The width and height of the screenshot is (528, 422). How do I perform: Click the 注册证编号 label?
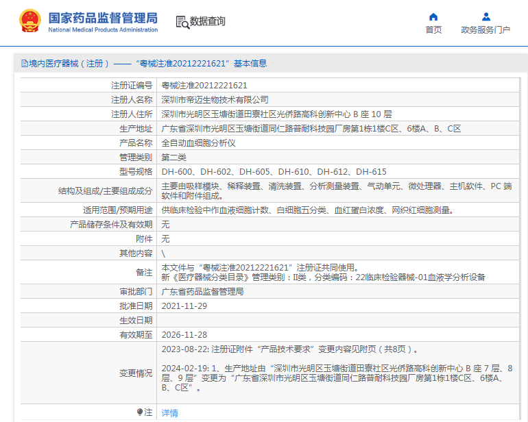tap(132, 86)
